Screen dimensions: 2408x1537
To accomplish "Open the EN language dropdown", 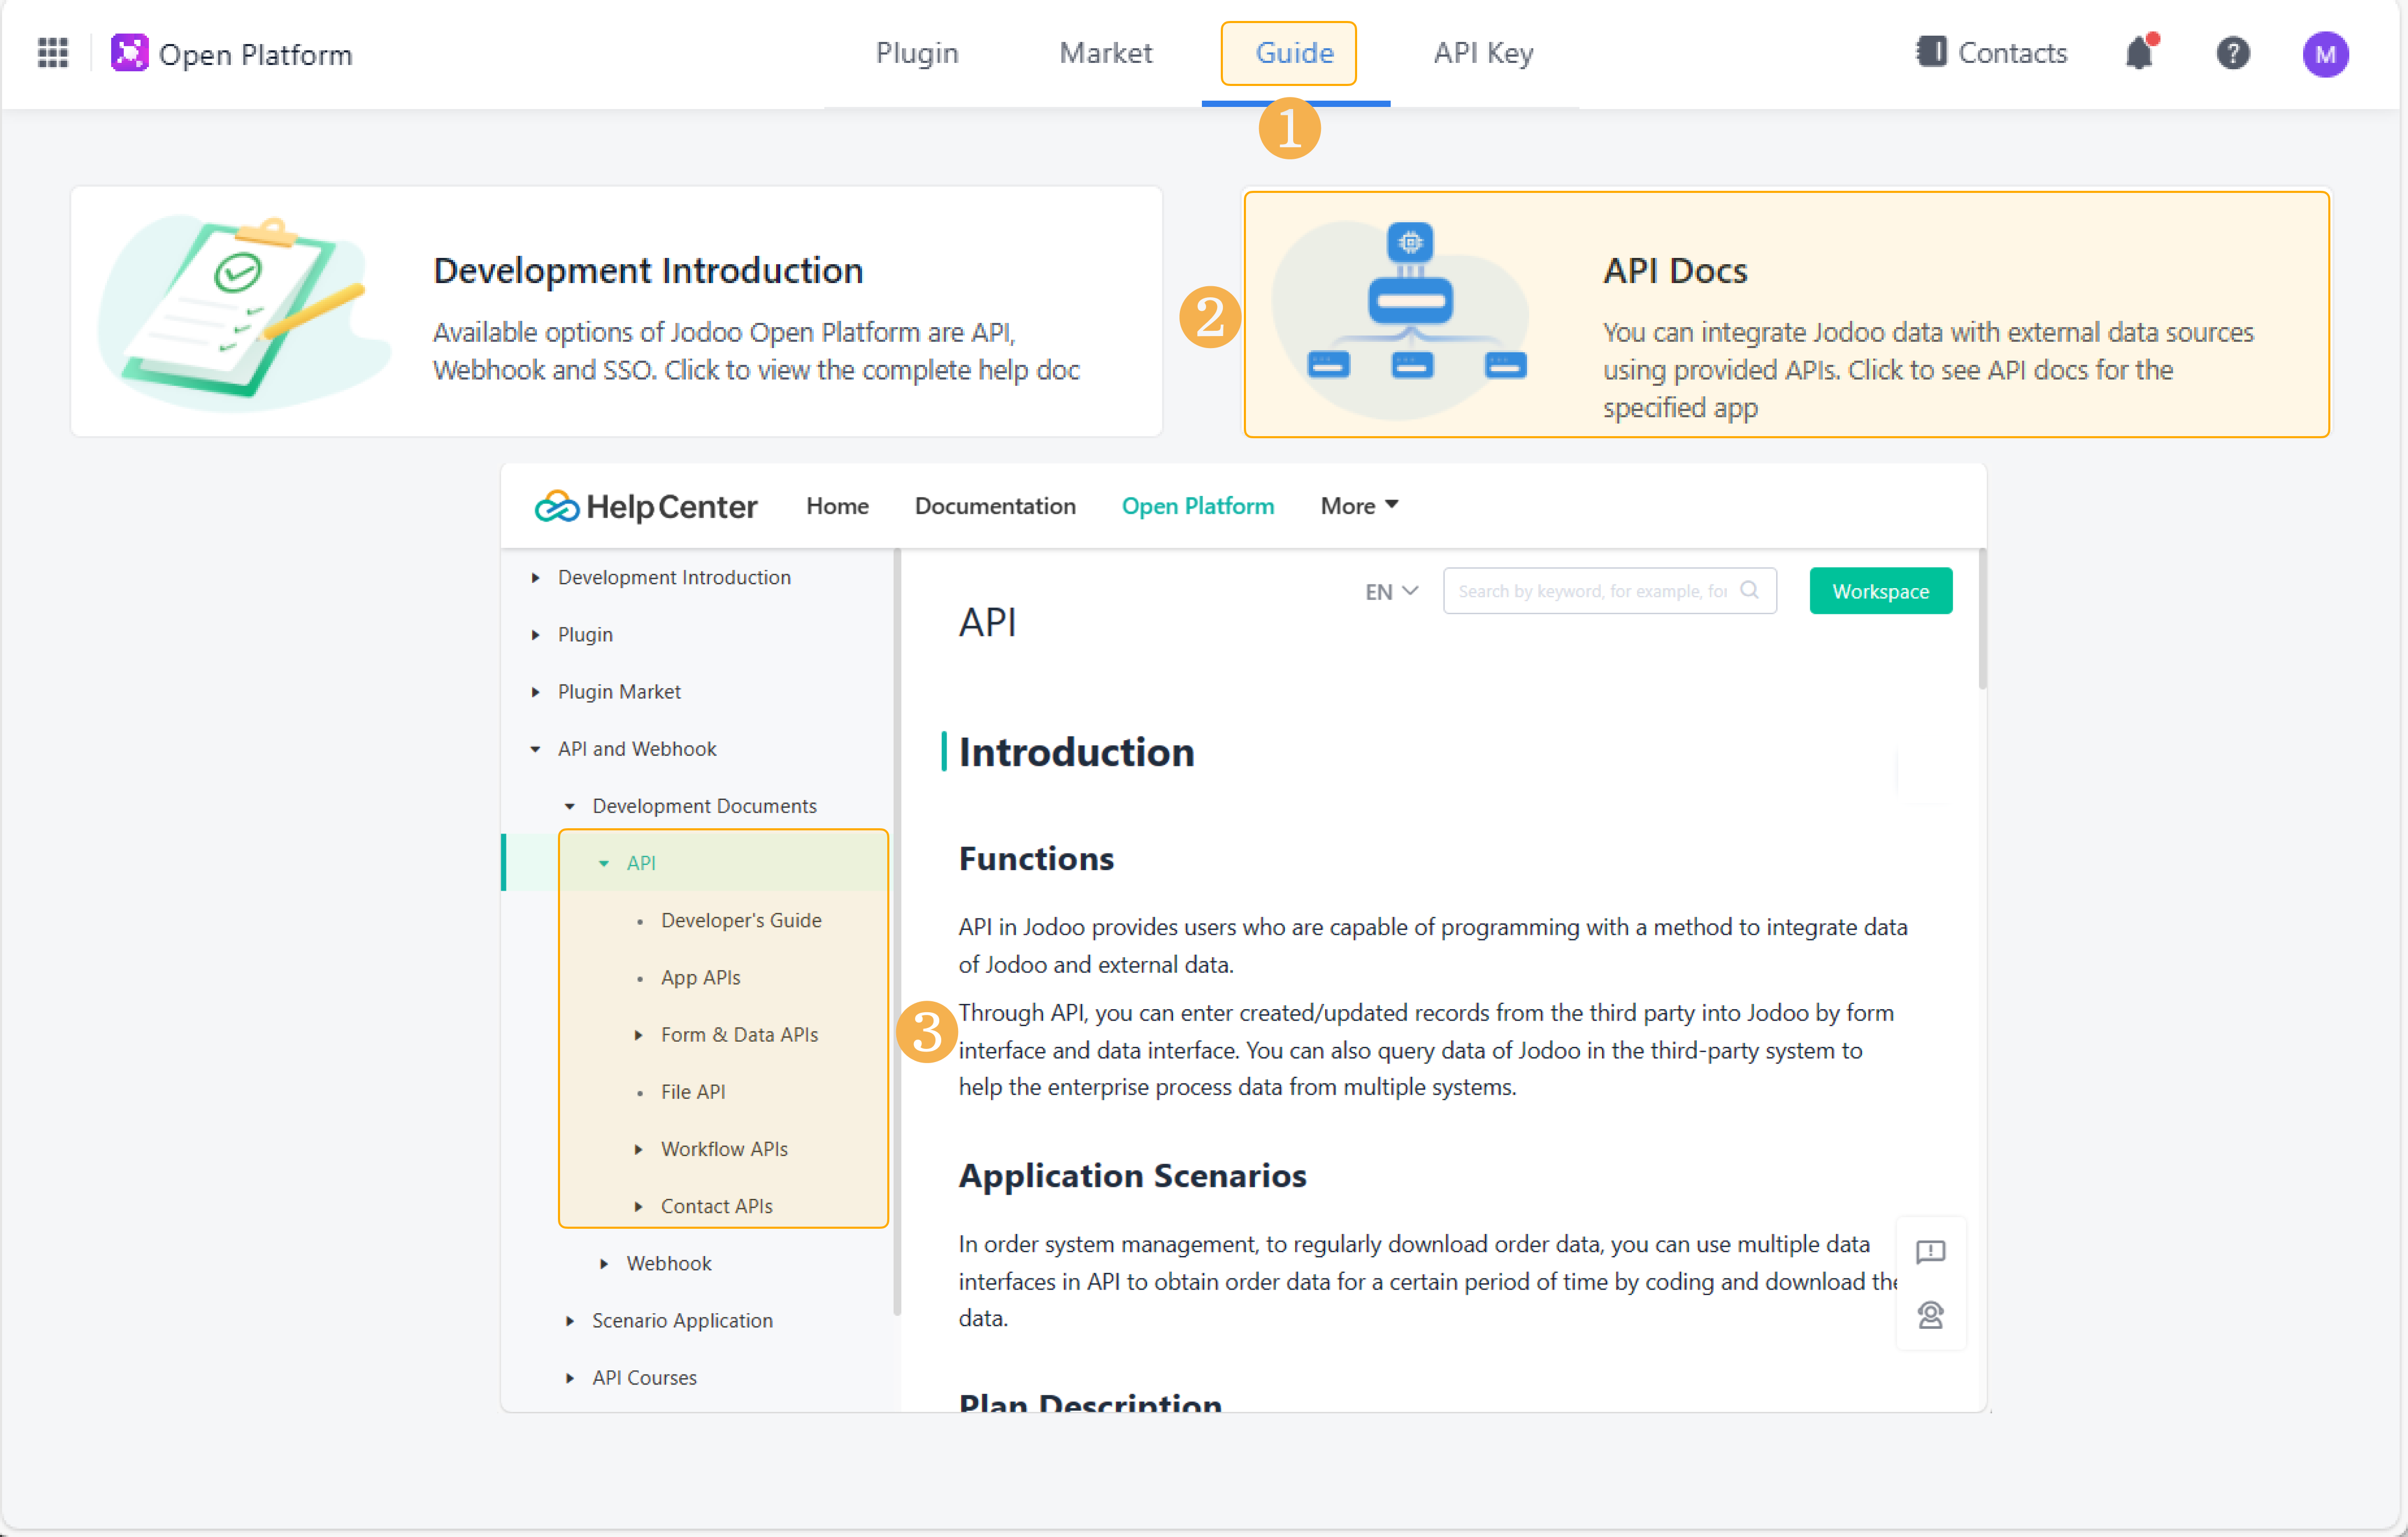I will pyautogui.click(x=1391, y=591).
